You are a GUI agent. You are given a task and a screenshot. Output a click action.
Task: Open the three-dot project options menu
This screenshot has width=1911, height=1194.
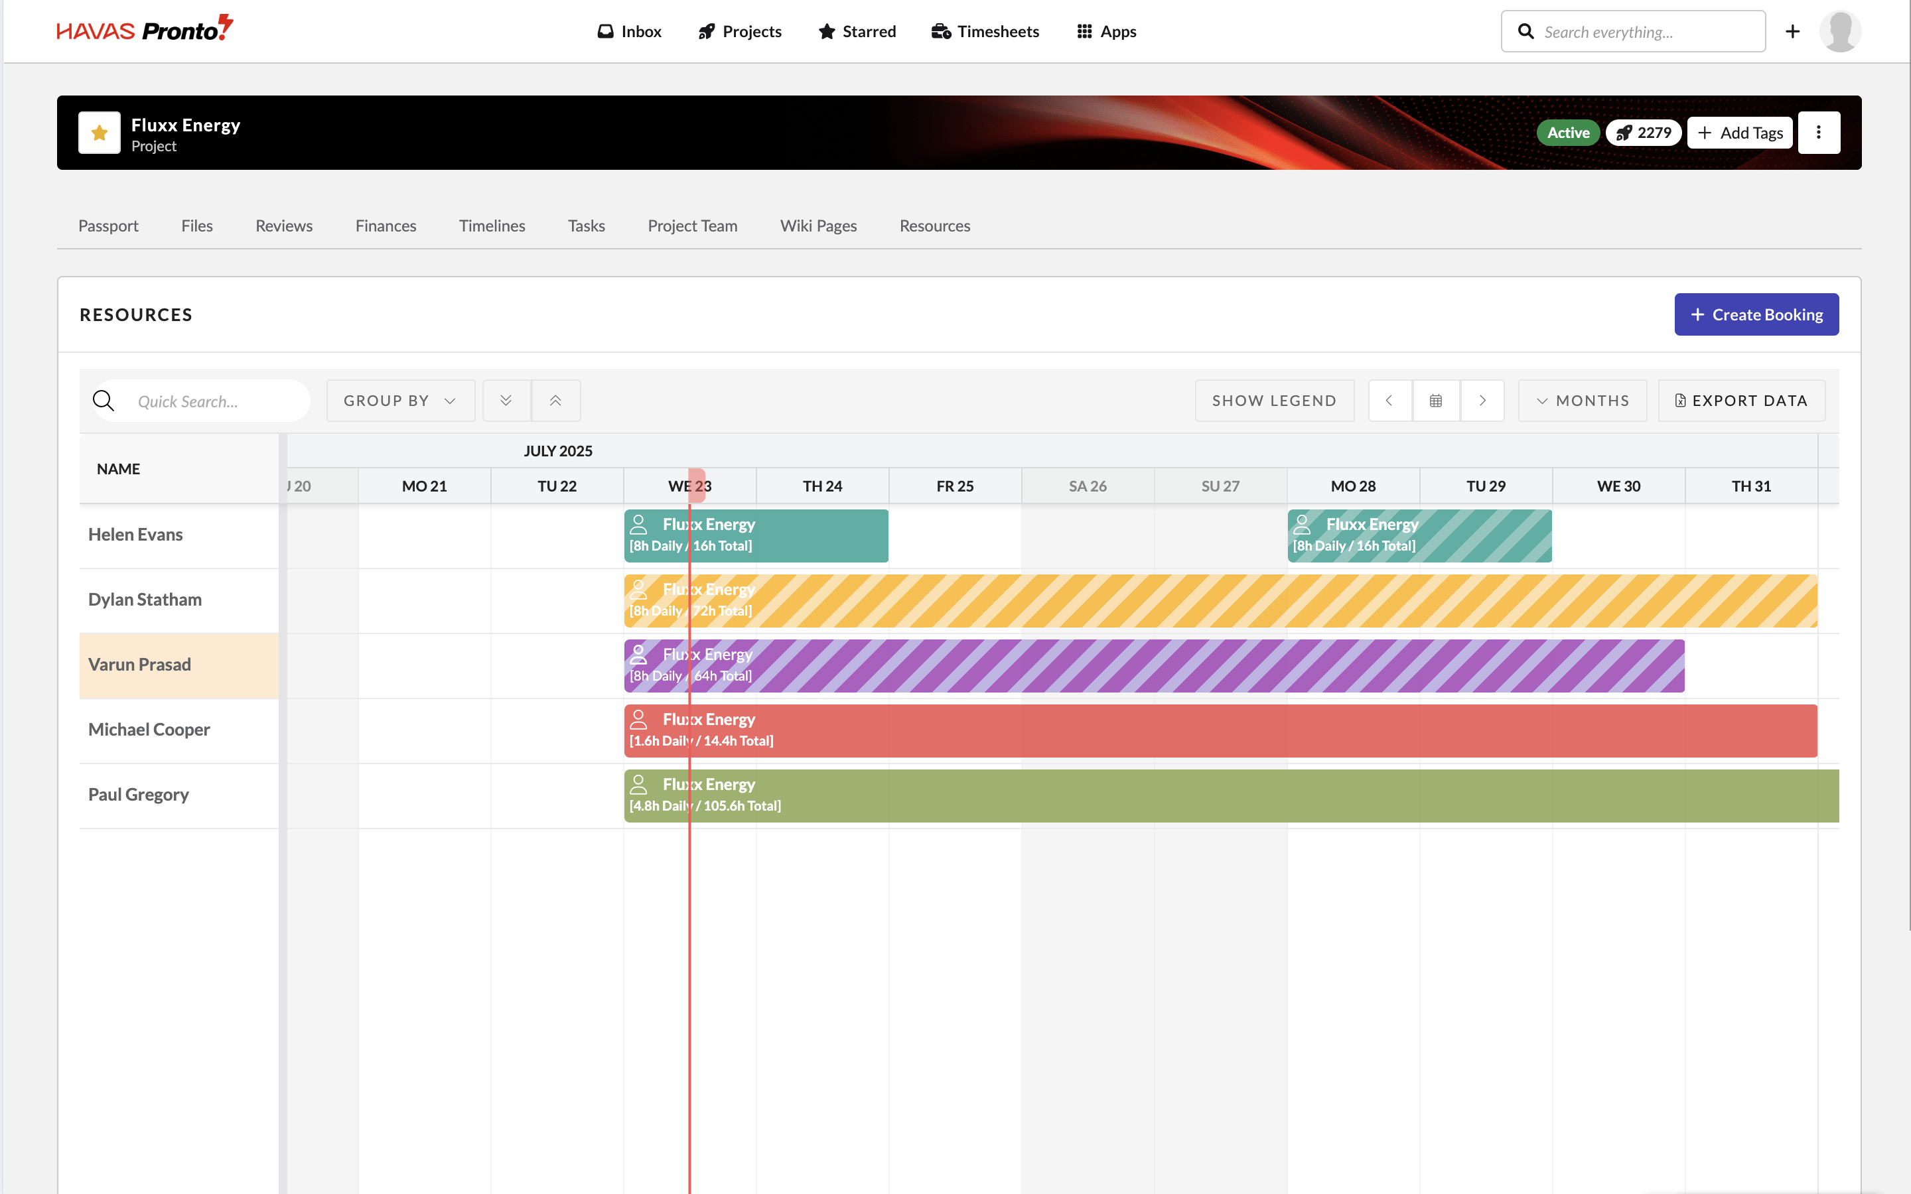(1819, 133)
